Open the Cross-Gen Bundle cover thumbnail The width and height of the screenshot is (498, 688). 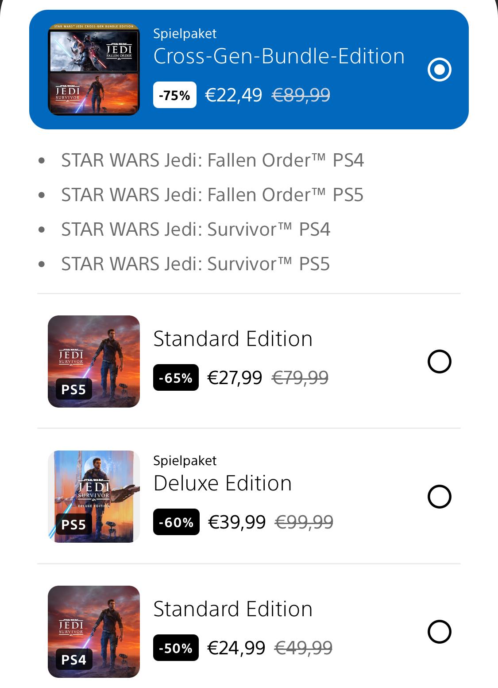click(x=94, y=70)
